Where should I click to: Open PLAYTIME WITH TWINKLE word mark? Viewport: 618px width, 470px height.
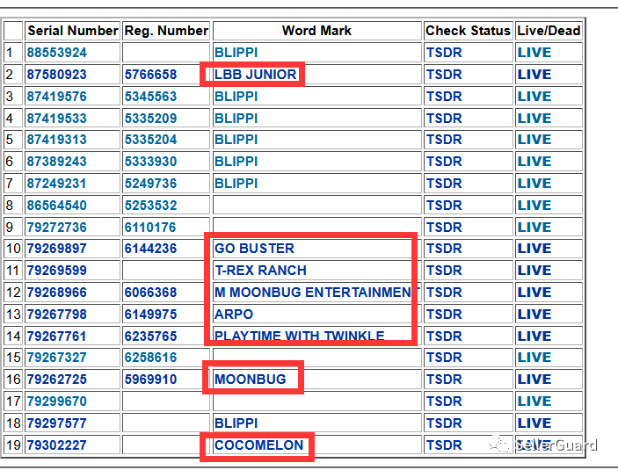pos(300,336)
